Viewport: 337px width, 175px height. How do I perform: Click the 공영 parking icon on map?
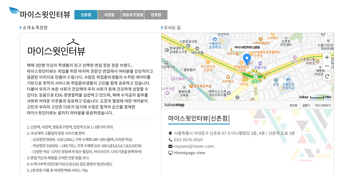coord(276,80)
